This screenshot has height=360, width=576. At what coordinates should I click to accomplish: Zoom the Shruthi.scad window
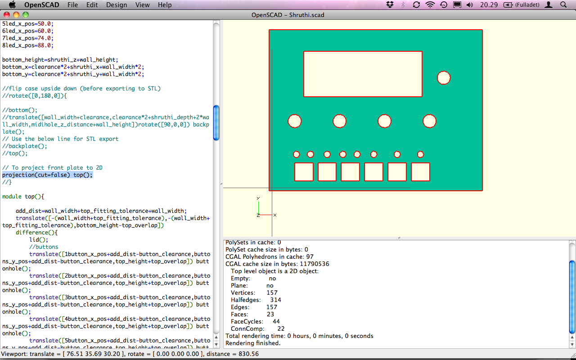click(x=26, y=15)
